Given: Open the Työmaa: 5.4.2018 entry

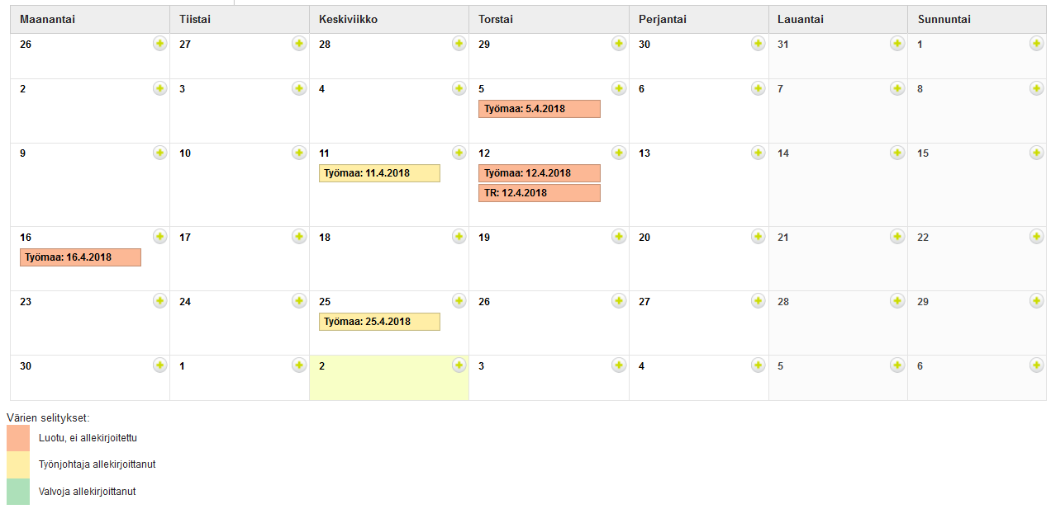Looking at the screenshot, I should point(539,109).
